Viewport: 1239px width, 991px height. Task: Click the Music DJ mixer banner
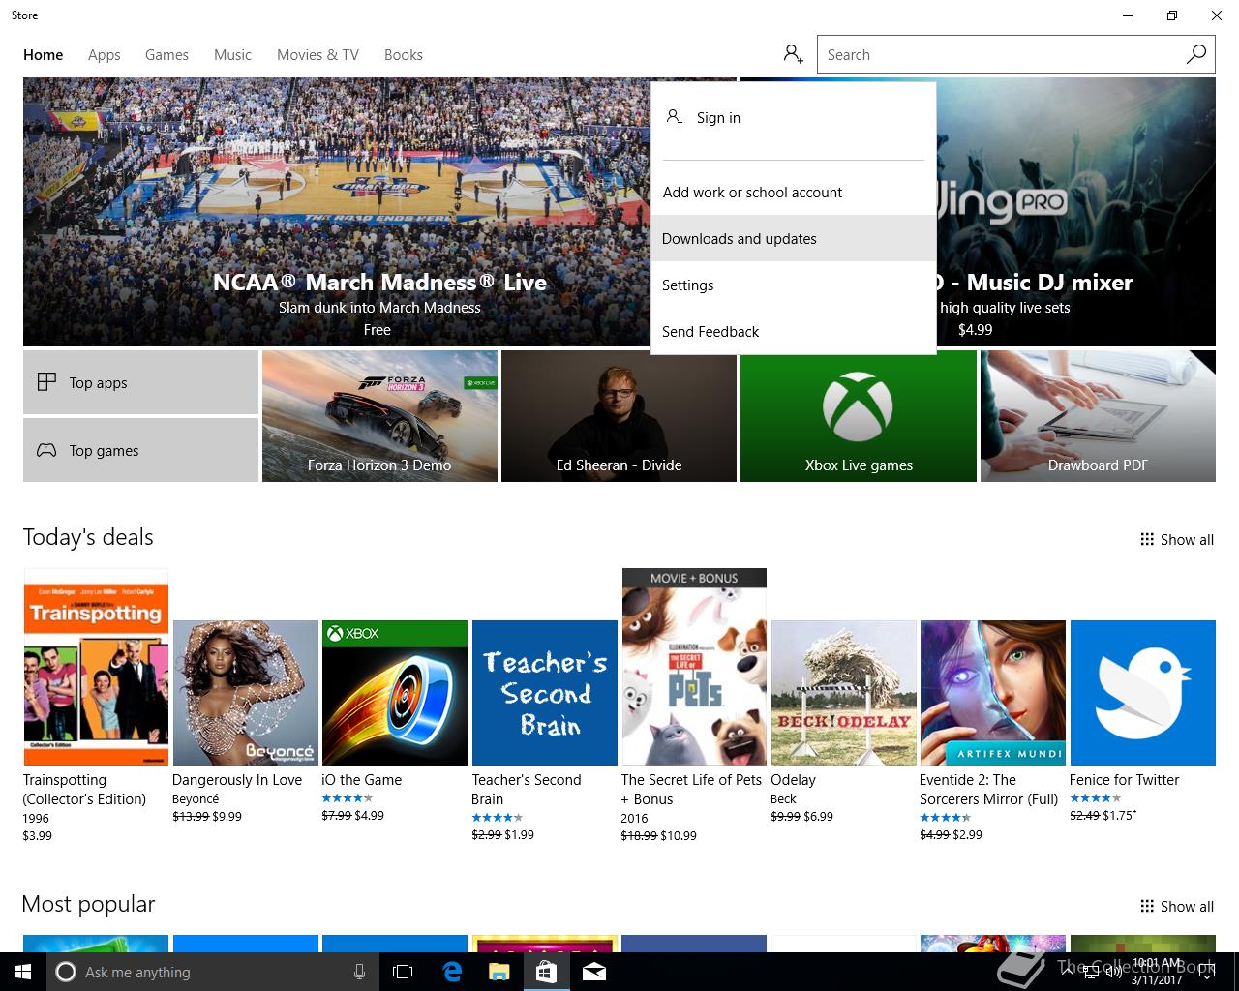tap(1075, 212)
